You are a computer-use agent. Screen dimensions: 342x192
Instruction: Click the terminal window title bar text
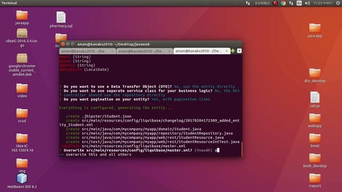click(113, 44)
